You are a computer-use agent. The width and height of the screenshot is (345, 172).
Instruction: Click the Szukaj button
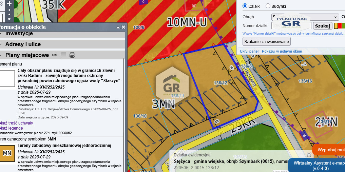(x=323, y=26)
